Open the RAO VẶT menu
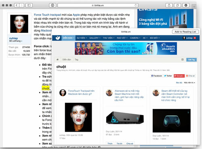202x149 pixels. [122, 38]
